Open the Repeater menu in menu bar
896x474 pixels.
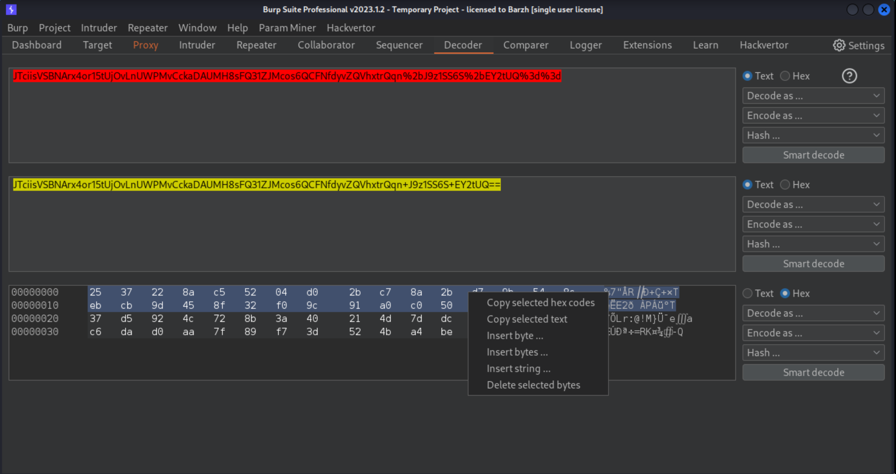click(148, 28)
